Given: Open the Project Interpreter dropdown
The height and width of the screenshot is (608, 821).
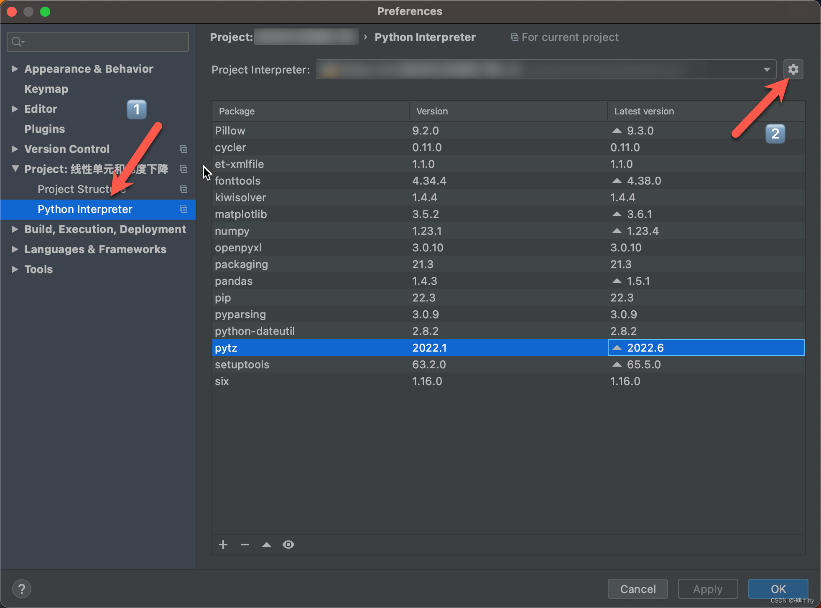Looking at the screenshot, I should [767, 69].
